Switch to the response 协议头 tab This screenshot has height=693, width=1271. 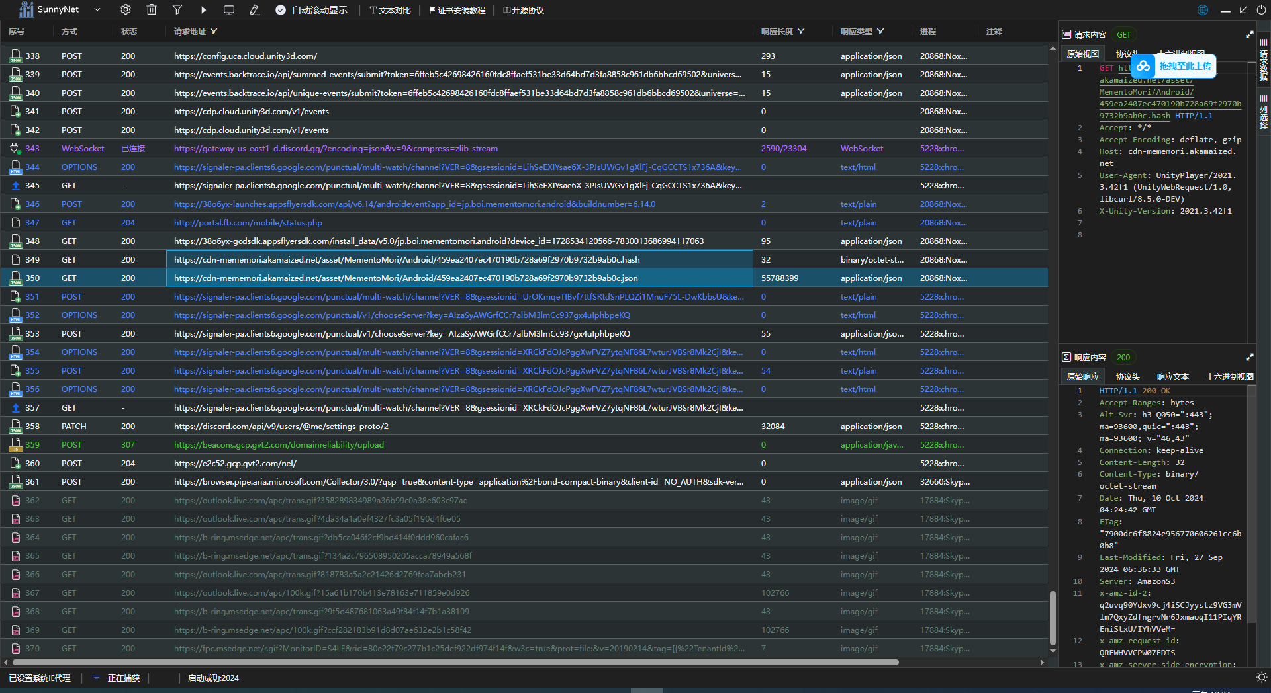[1128, 376]
